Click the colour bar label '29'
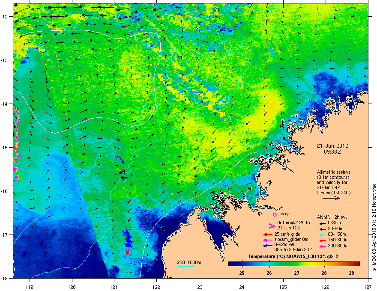377x291 pixels. [352, 273]
